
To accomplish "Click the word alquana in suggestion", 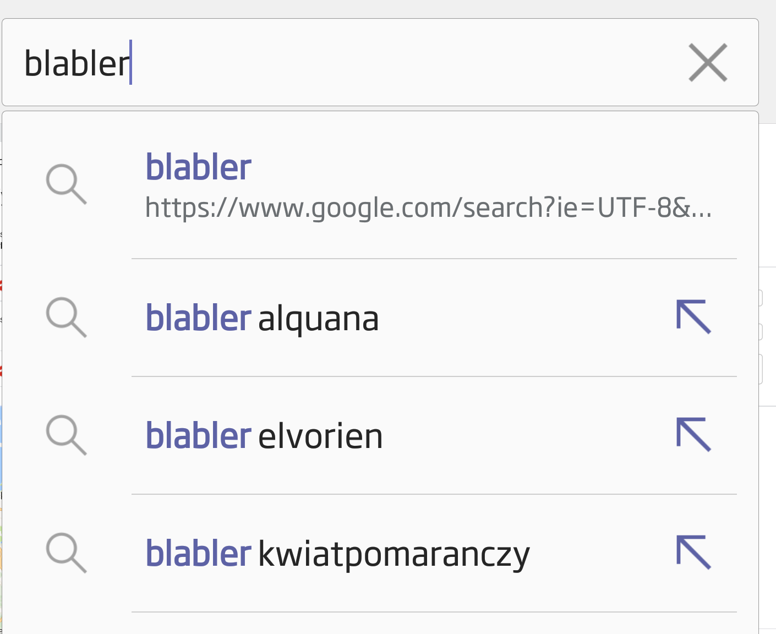I will coord(318,320).
